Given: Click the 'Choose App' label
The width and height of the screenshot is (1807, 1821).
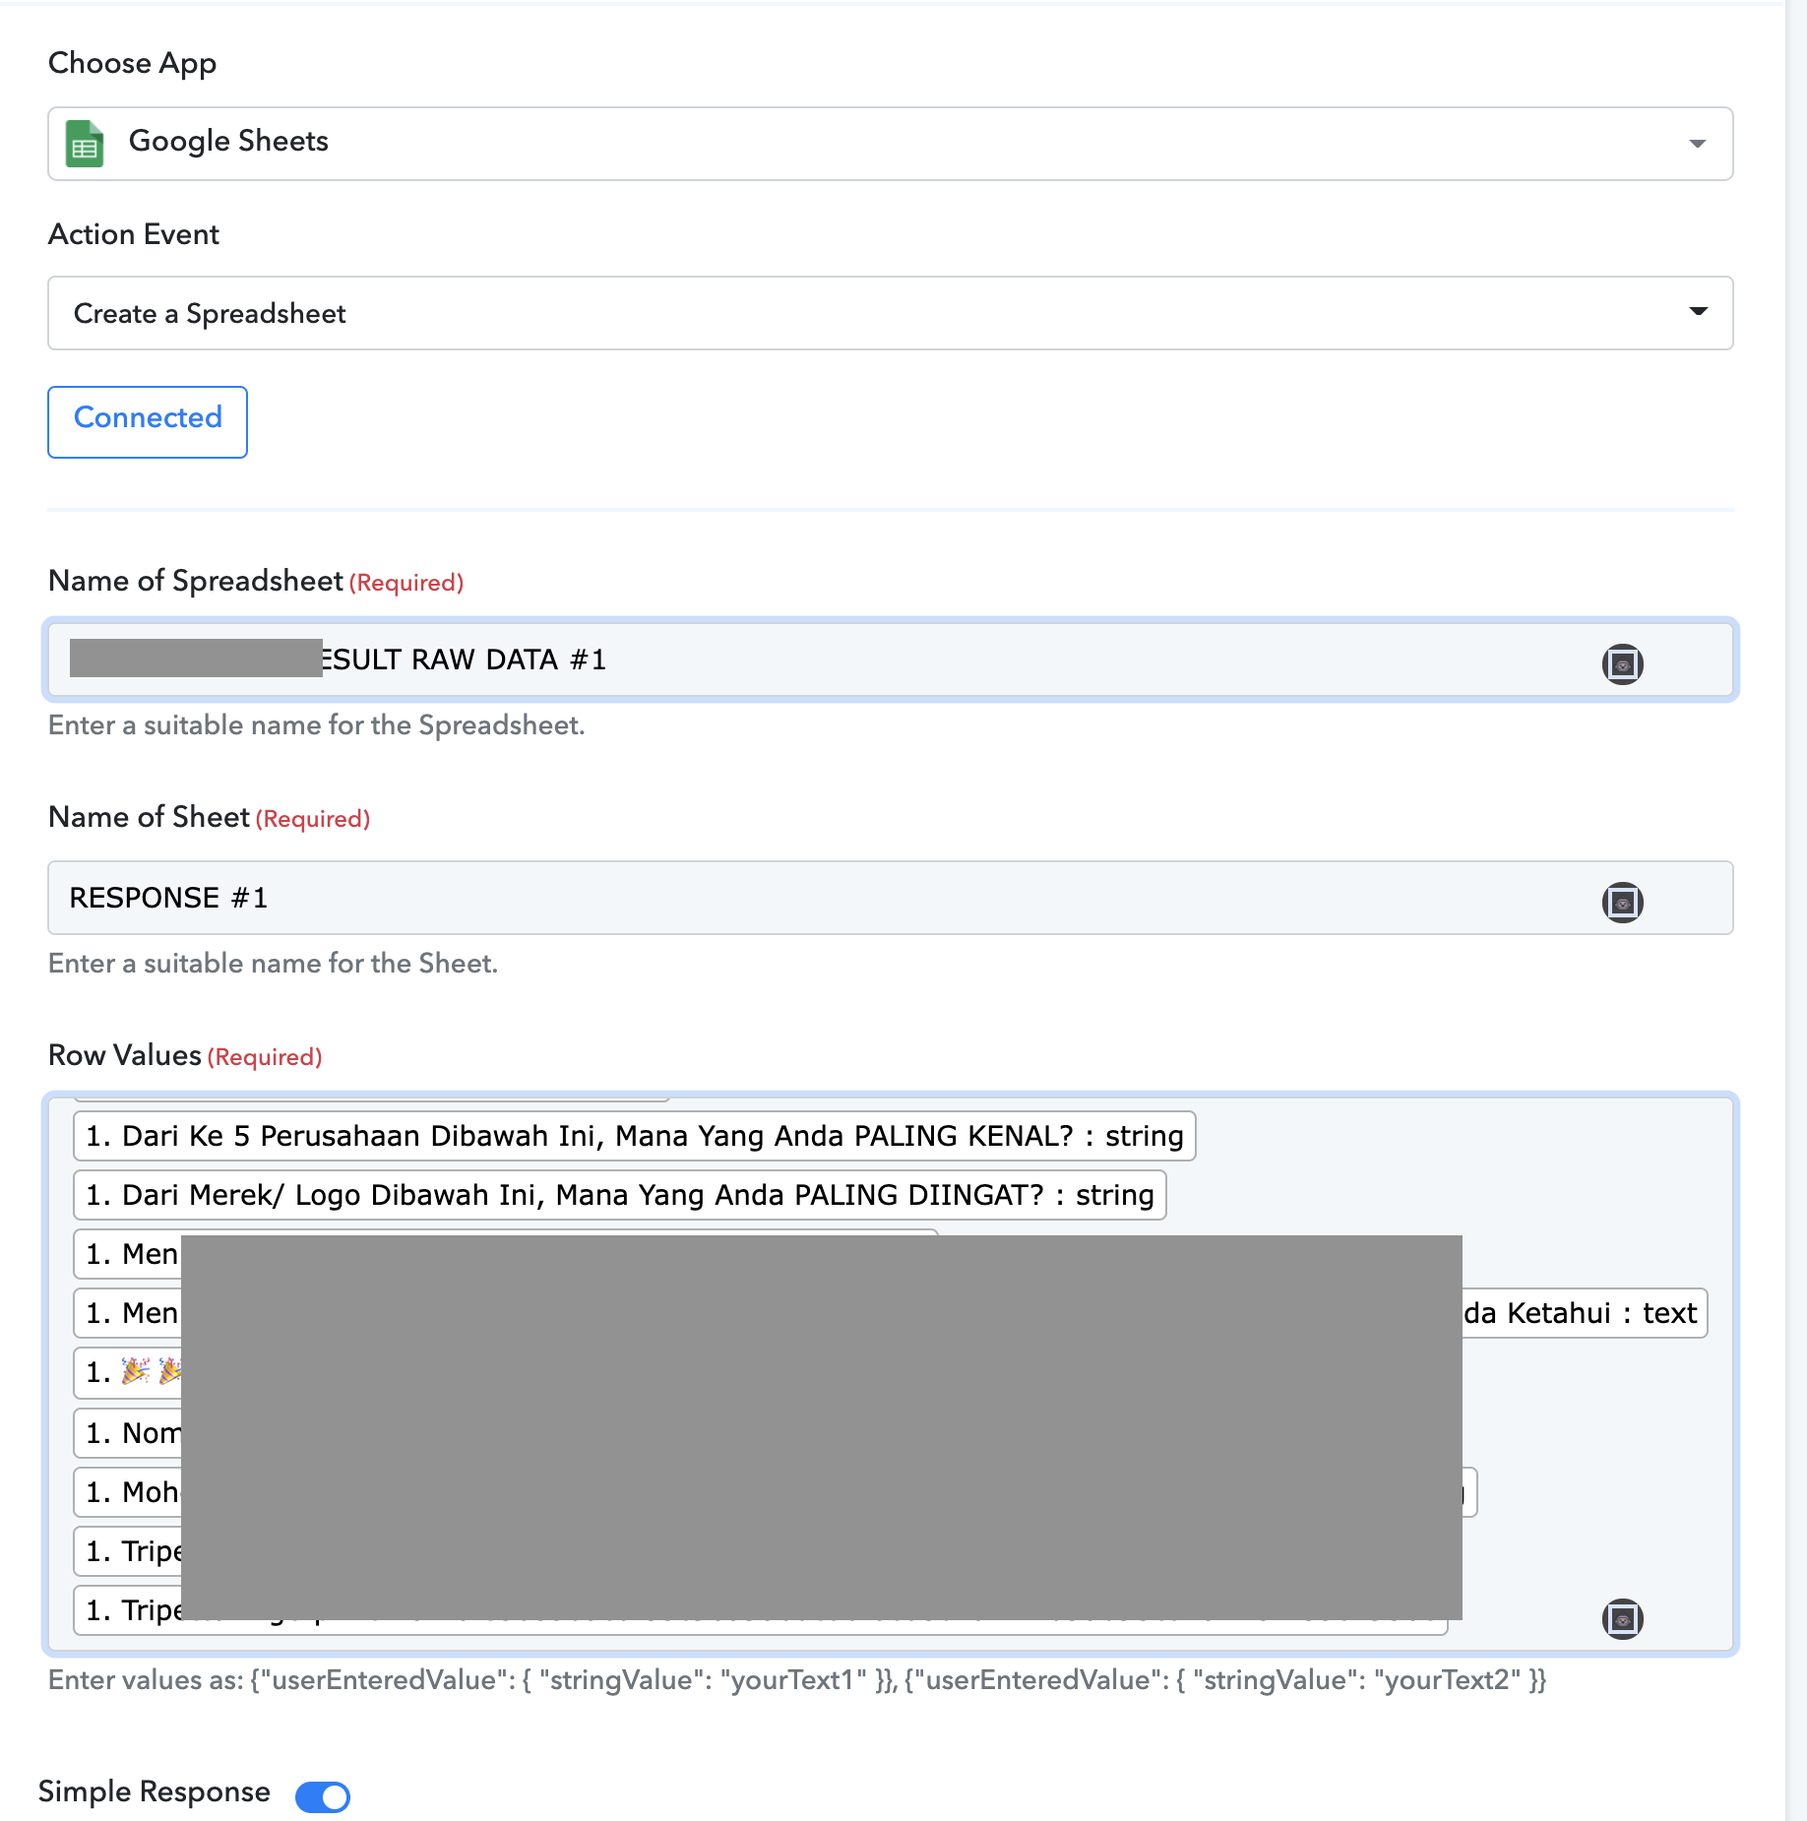Looking at the screenshot, I should pos(132,64).
